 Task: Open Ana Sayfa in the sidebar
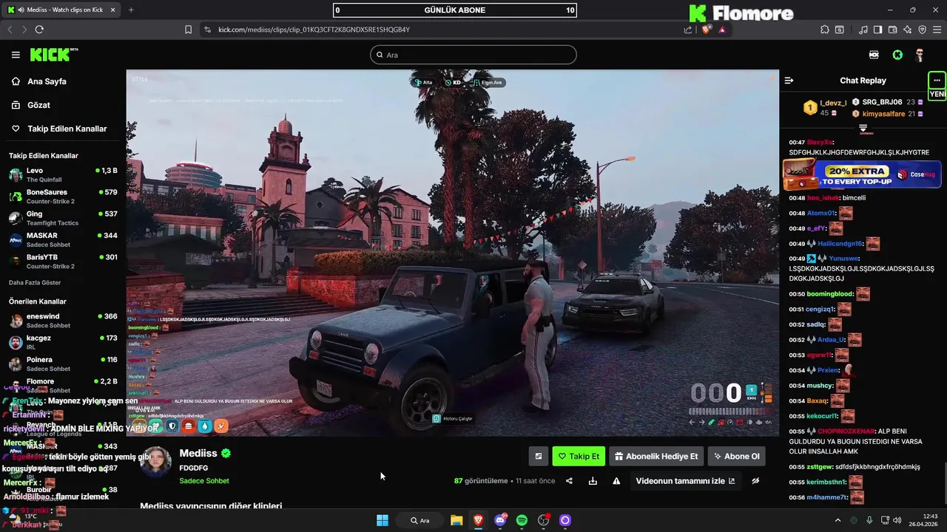[40, 81]
